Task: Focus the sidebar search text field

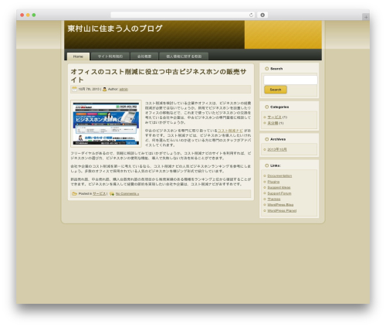Action: point(290,80)
